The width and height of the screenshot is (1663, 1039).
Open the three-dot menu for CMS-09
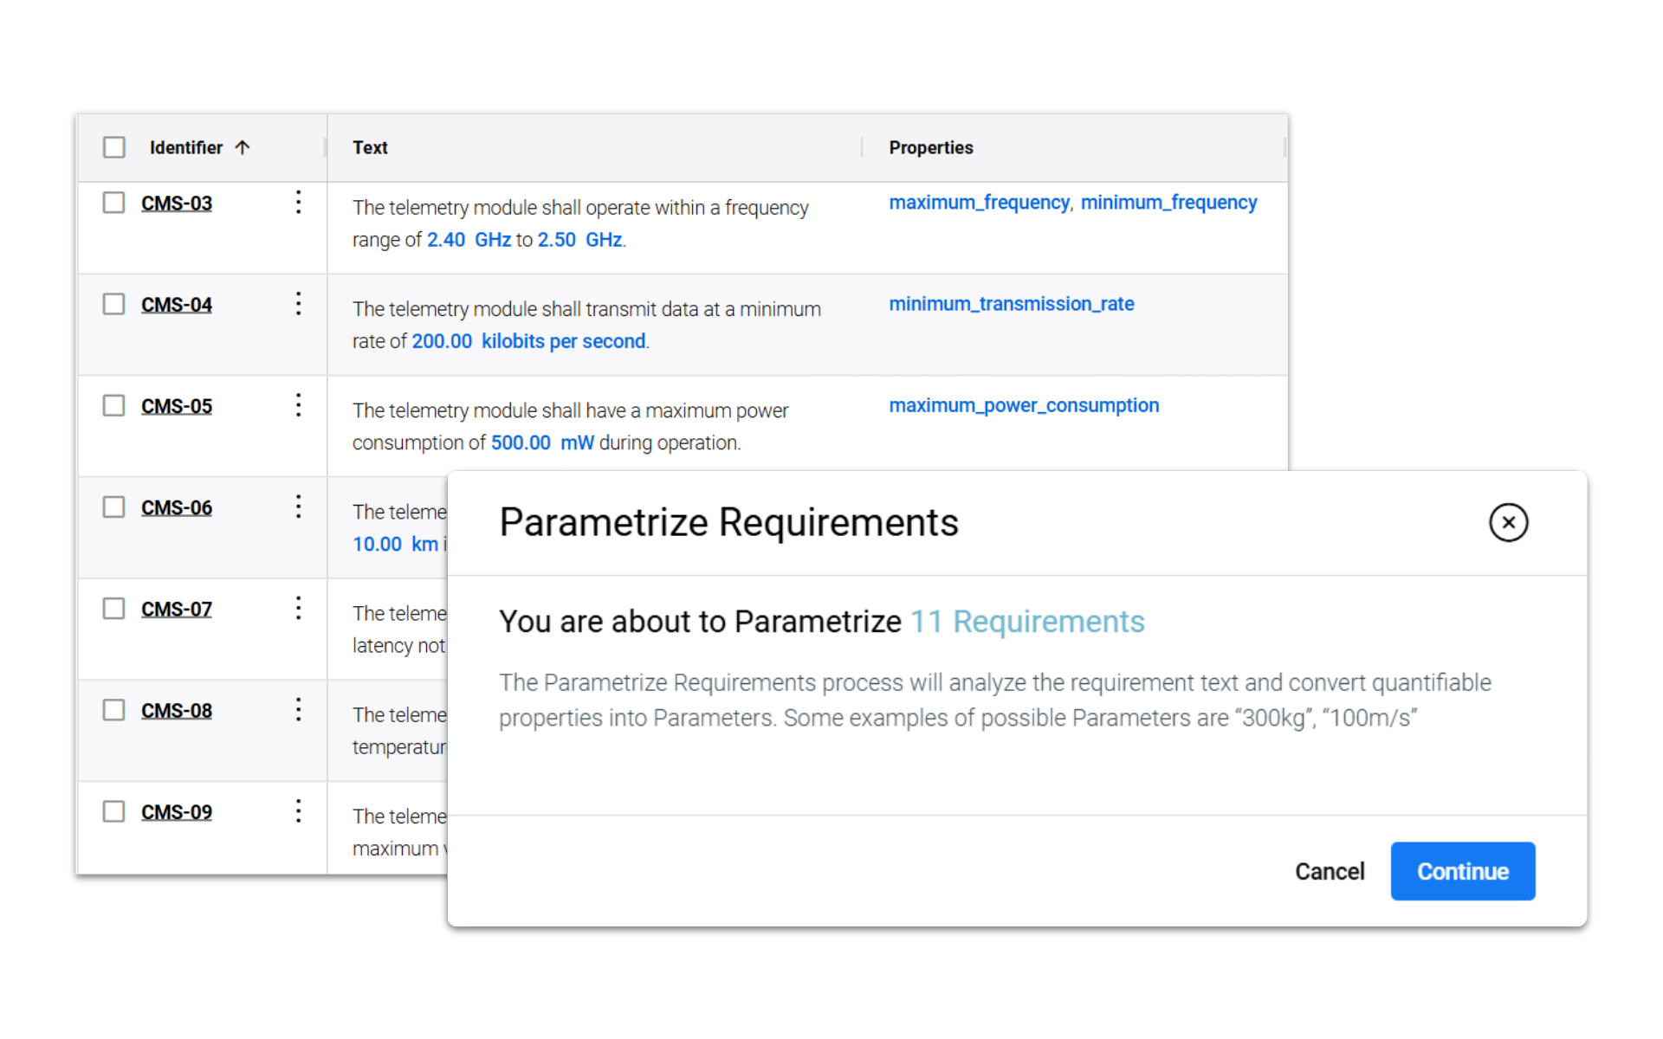298,811
